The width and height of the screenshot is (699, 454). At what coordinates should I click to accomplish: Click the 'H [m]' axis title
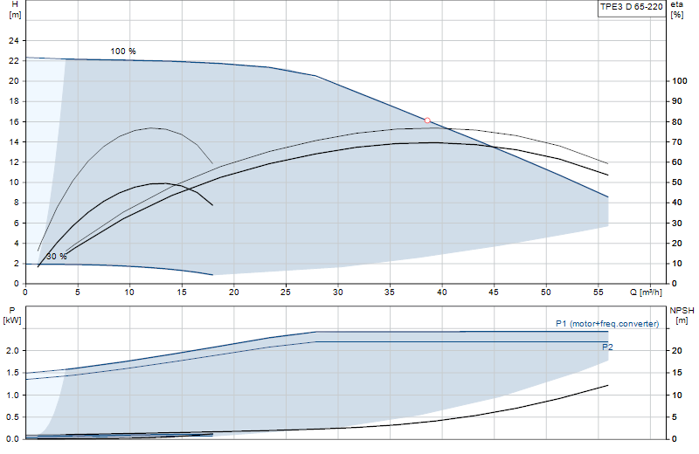coord(15,10)
